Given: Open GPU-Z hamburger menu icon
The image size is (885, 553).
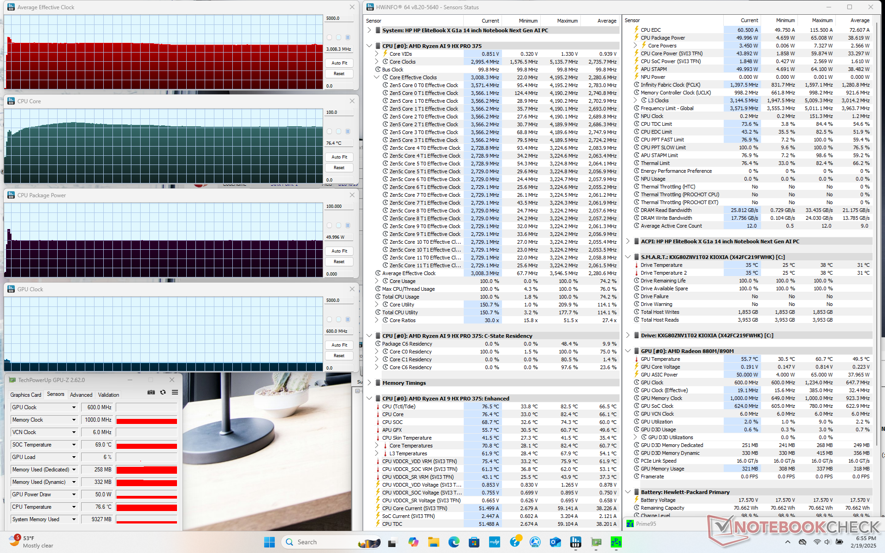Looking at the screenshot, I should (175, 392).
